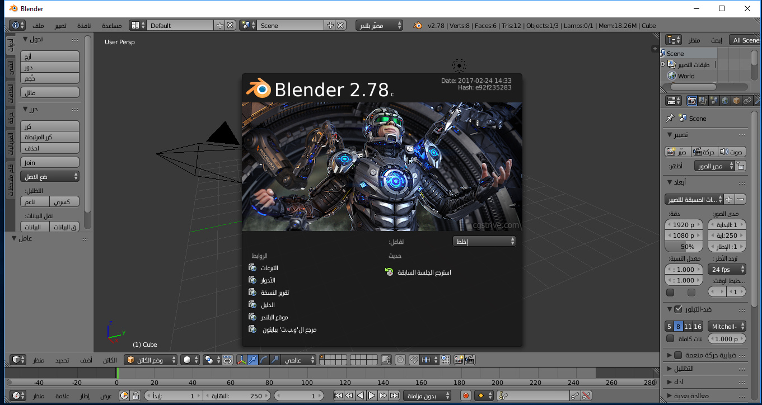This screenshot has width=762, height=405.
Task: Click the animation render button in properties
Action: [x=704, y=152]
